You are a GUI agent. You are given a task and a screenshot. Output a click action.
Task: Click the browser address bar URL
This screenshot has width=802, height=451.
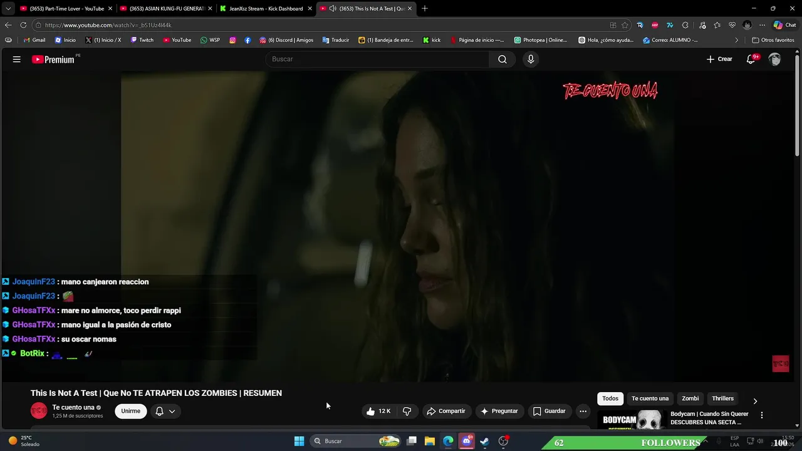coord(108,25)
